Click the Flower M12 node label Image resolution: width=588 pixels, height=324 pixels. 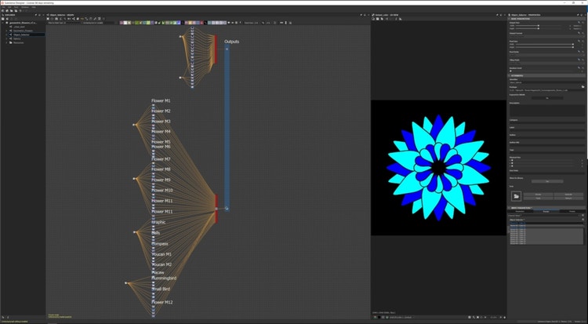pos(162,302)
